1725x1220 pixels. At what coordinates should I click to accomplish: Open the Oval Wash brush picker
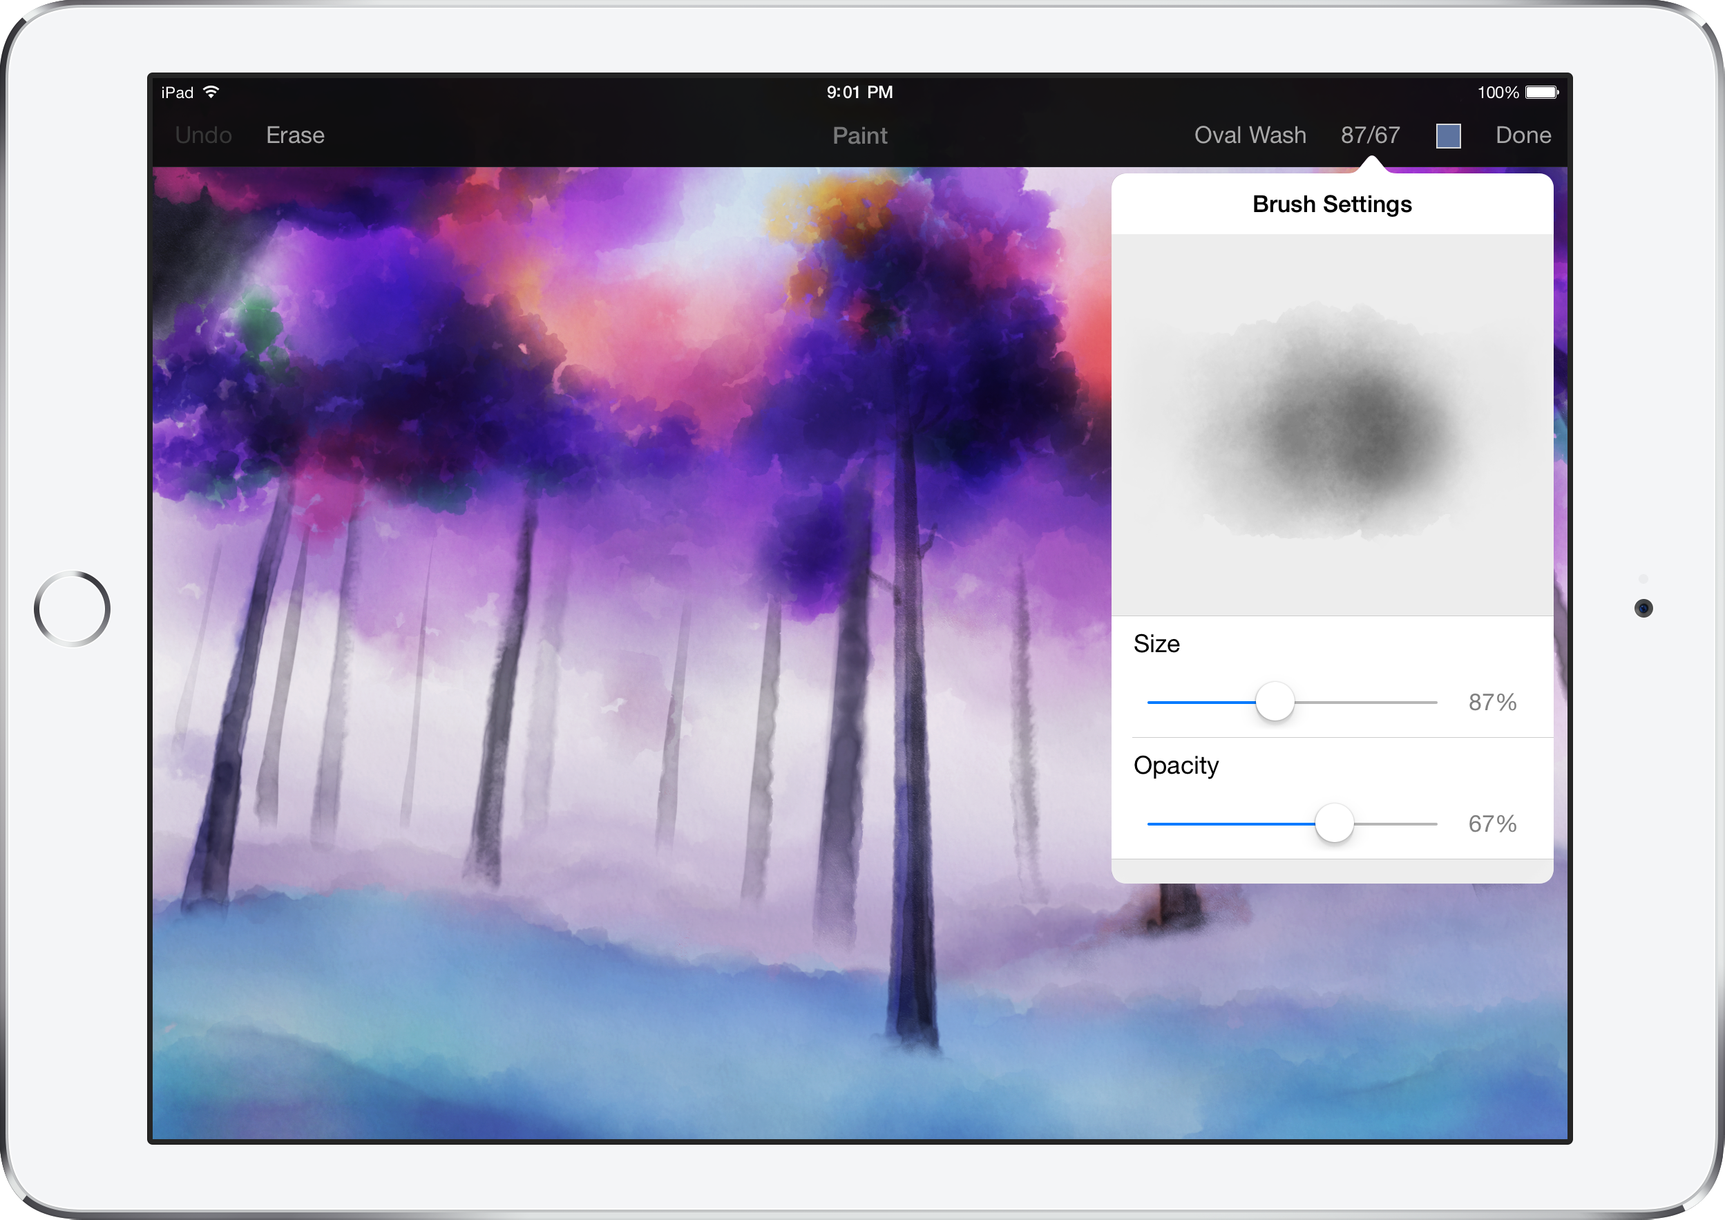click(1250, 135)
